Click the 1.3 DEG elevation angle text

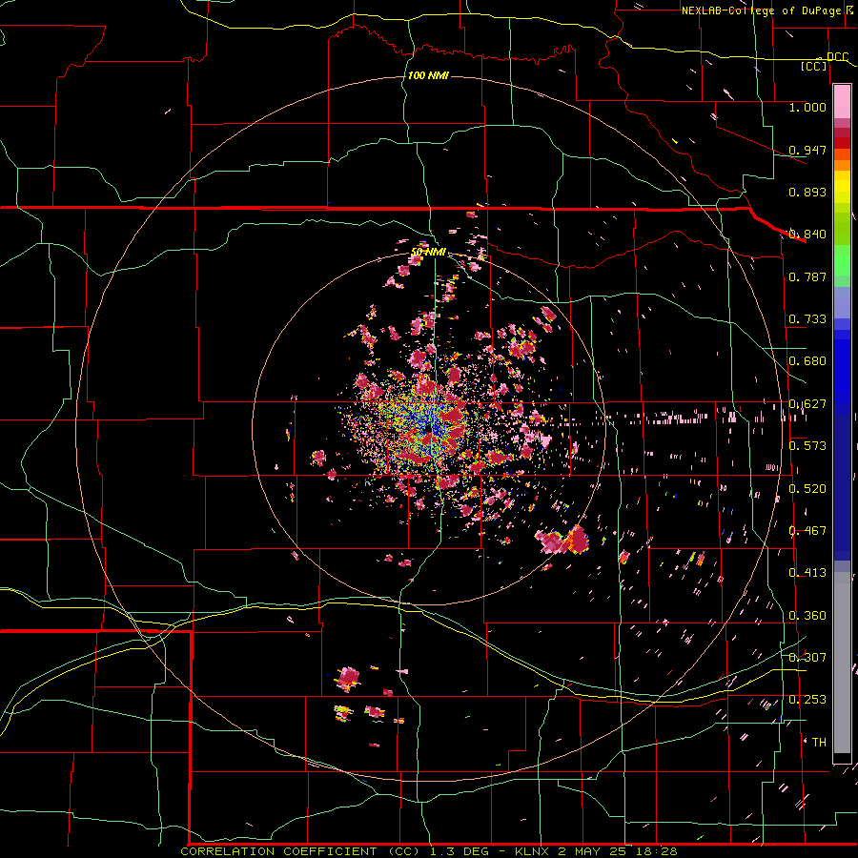458,851
